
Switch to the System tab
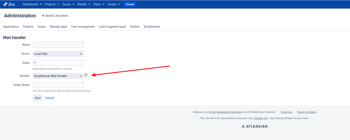click(x=135, y=27)
